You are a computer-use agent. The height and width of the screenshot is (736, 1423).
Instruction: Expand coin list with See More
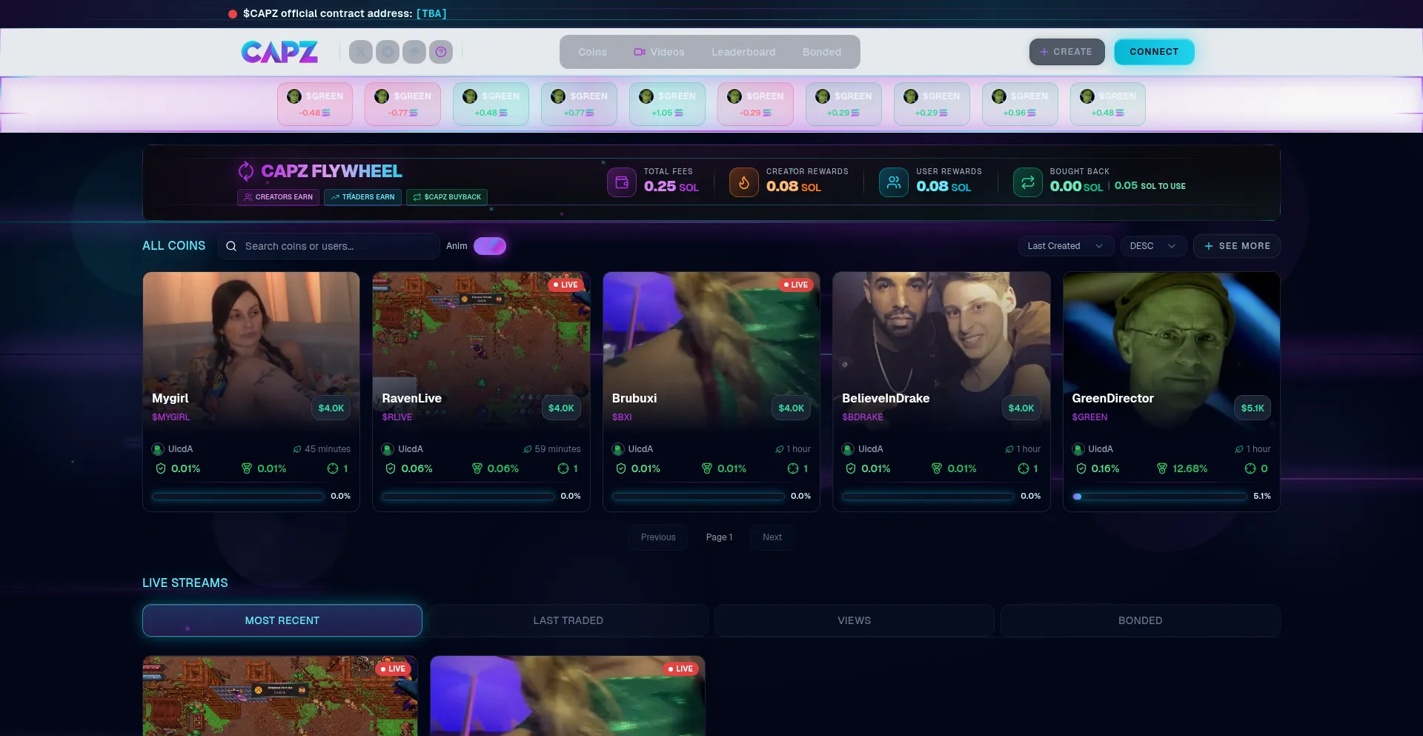[1236, 246]
